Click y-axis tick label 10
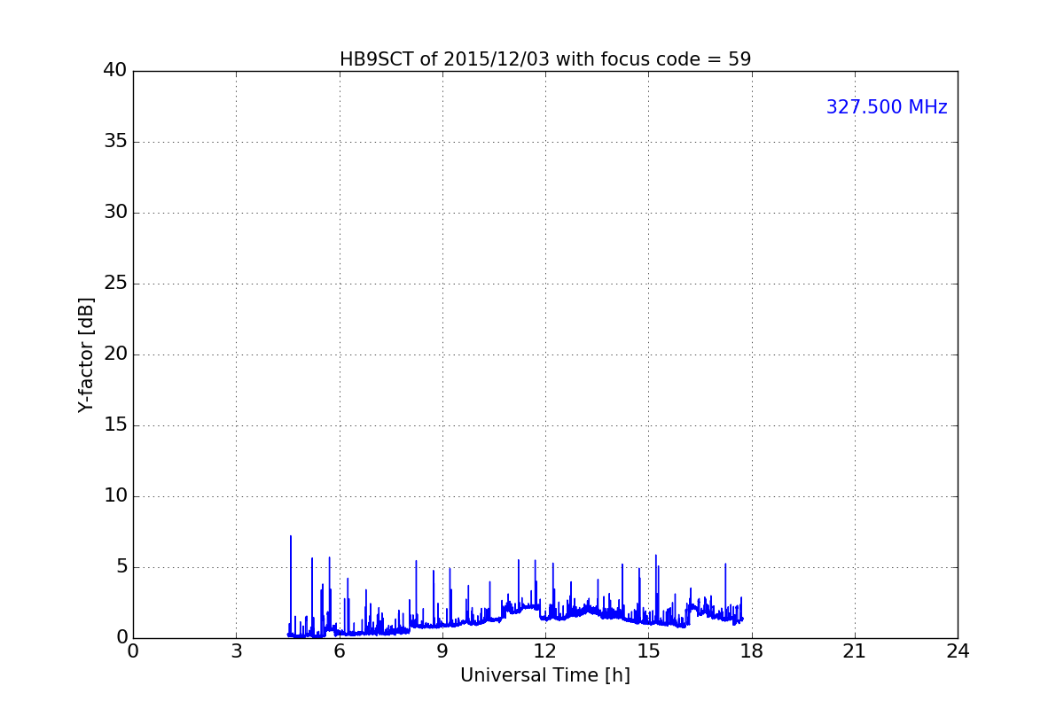Screen dimensions: 1064x709 tap(115, 496)
